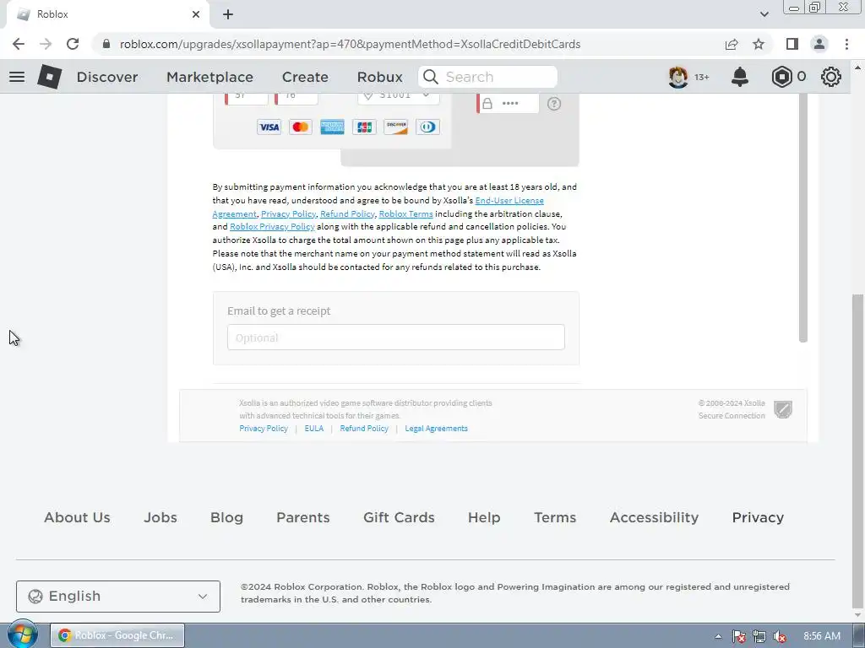Open Privacy footer link
The height and width of the screenshot is (648, 865).
pyautogui.click(x=758, y=517)
